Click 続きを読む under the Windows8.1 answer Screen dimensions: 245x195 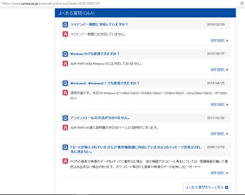pyautogui.click(x=220, y=105)
